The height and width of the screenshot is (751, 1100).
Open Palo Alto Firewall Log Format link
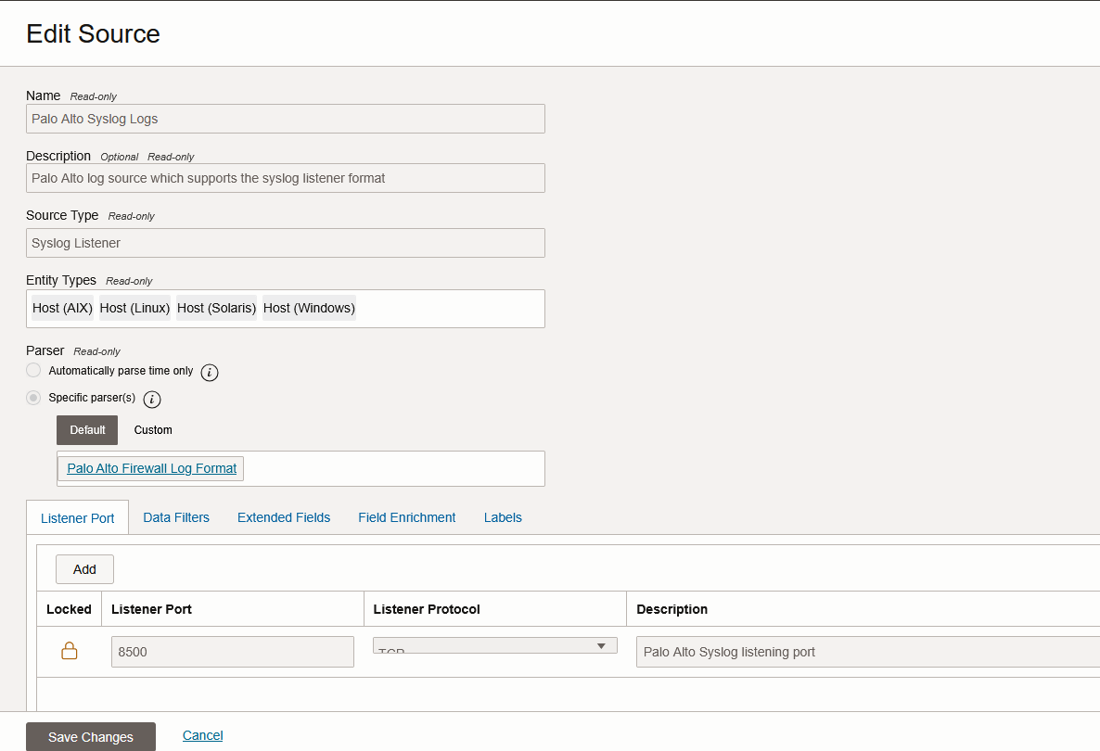point(152,468)
